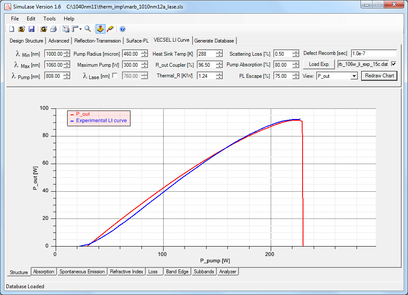Switch to the Reflection-Transmssion tab

click(x=98, y=41)
